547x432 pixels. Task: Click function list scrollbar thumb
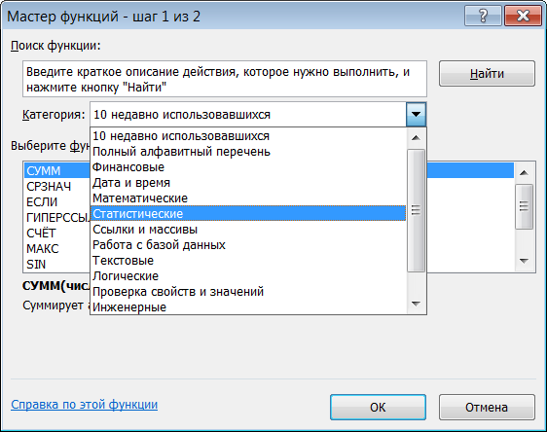[x=524, y=206]
